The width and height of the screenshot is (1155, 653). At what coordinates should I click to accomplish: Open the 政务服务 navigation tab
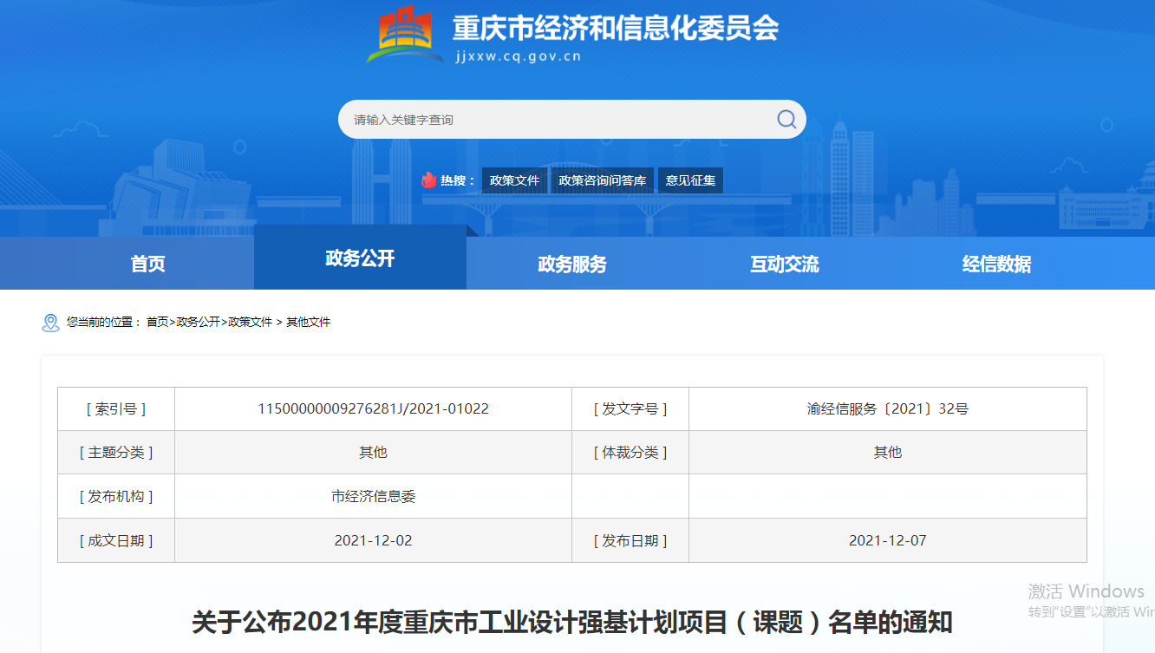[x=572, y=264]
